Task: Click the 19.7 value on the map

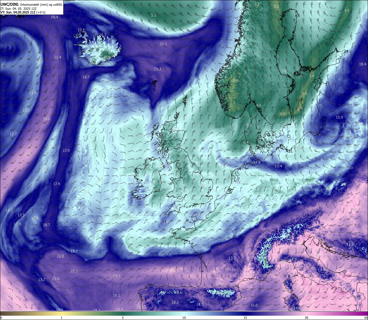Action: 86,77
